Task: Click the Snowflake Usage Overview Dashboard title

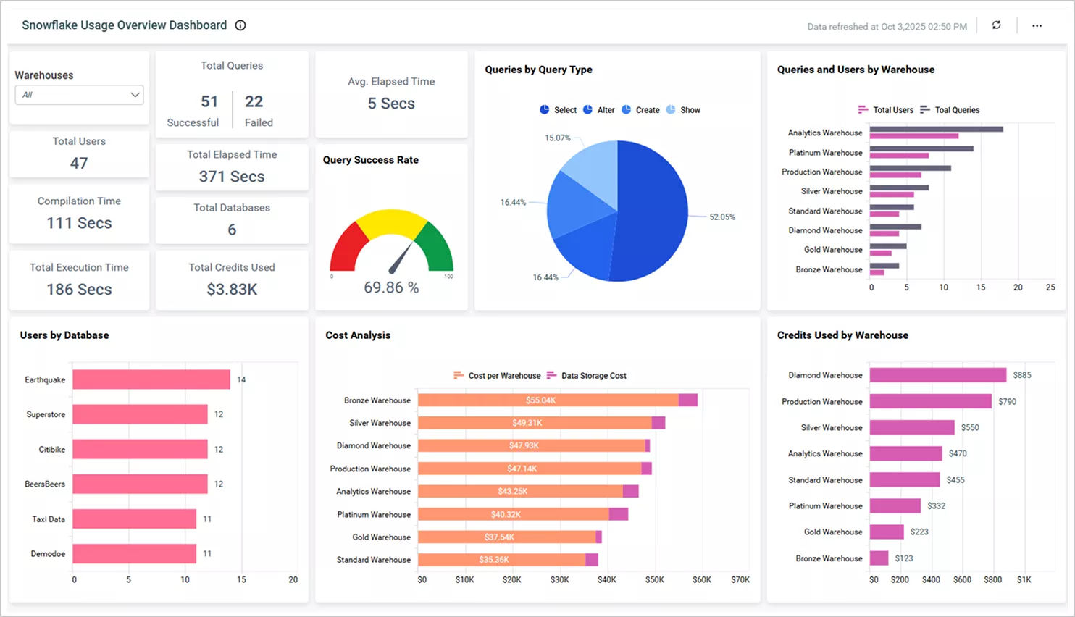Action: point(124,25)
